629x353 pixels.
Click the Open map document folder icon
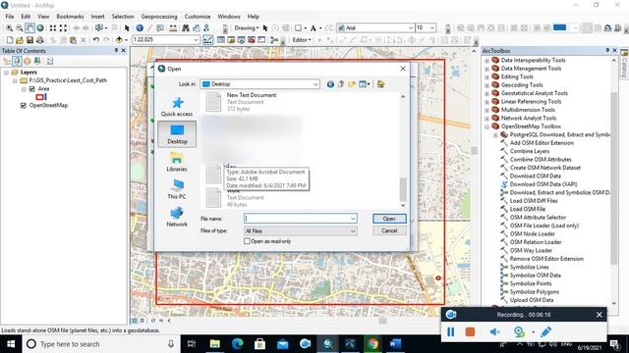20,40
